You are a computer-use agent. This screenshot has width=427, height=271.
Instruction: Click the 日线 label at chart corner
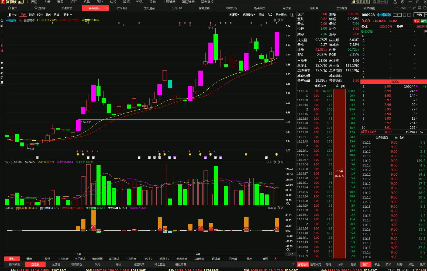(x=290, y=254)
